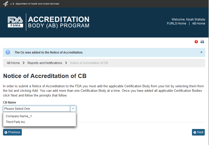The image size is (209, 145).
Task: Click the blue info icon in alert
Action: pos(8,52)
